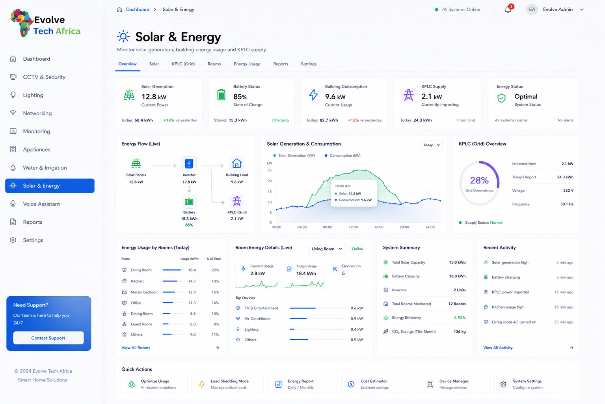Click the Kitchen usage high activity entry
Screen dimensions: 605x404
528,307
